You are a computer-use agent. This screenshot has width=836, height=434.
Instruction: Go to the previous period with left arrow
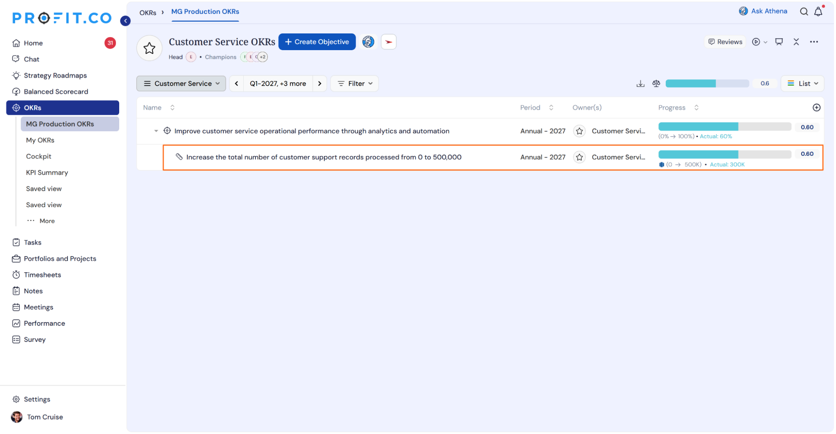tap(236, 84)
